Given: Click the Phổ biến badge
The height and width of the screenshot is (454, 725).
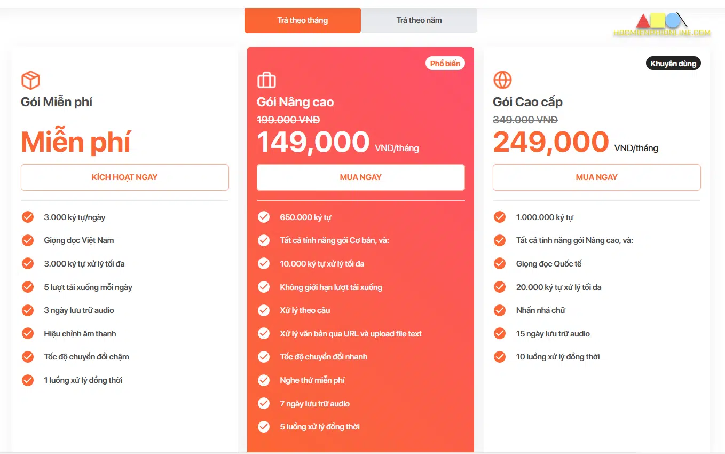Looking at the screenshot, I should [445, 64].
